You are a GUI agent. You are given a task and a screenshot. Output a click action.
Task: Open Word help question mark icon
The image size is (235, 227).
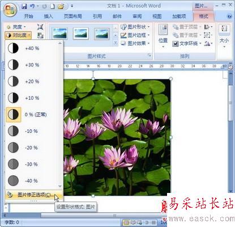229,16
